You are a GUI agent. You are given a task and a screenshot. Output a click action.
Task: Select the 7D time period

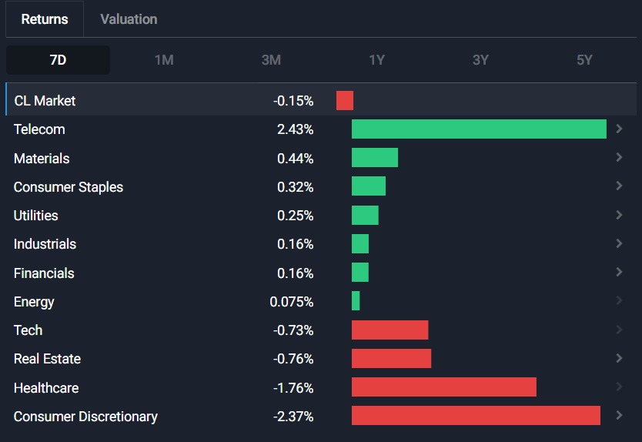point(58,60)
